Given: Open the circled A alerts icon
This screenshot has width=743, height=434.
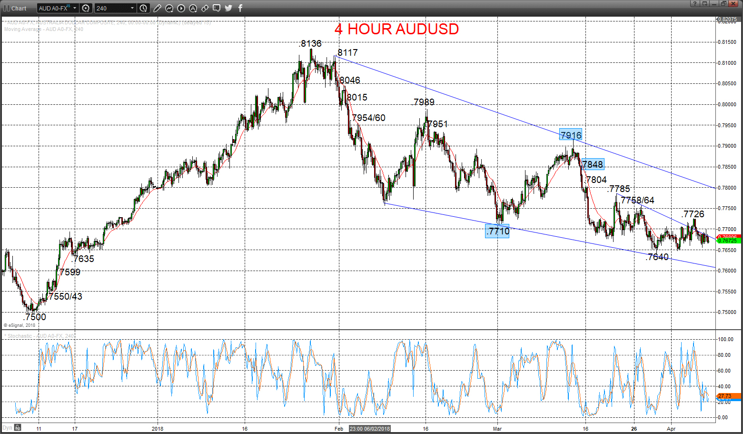Looking at the screenshot, I should click(x=193, y=8).
